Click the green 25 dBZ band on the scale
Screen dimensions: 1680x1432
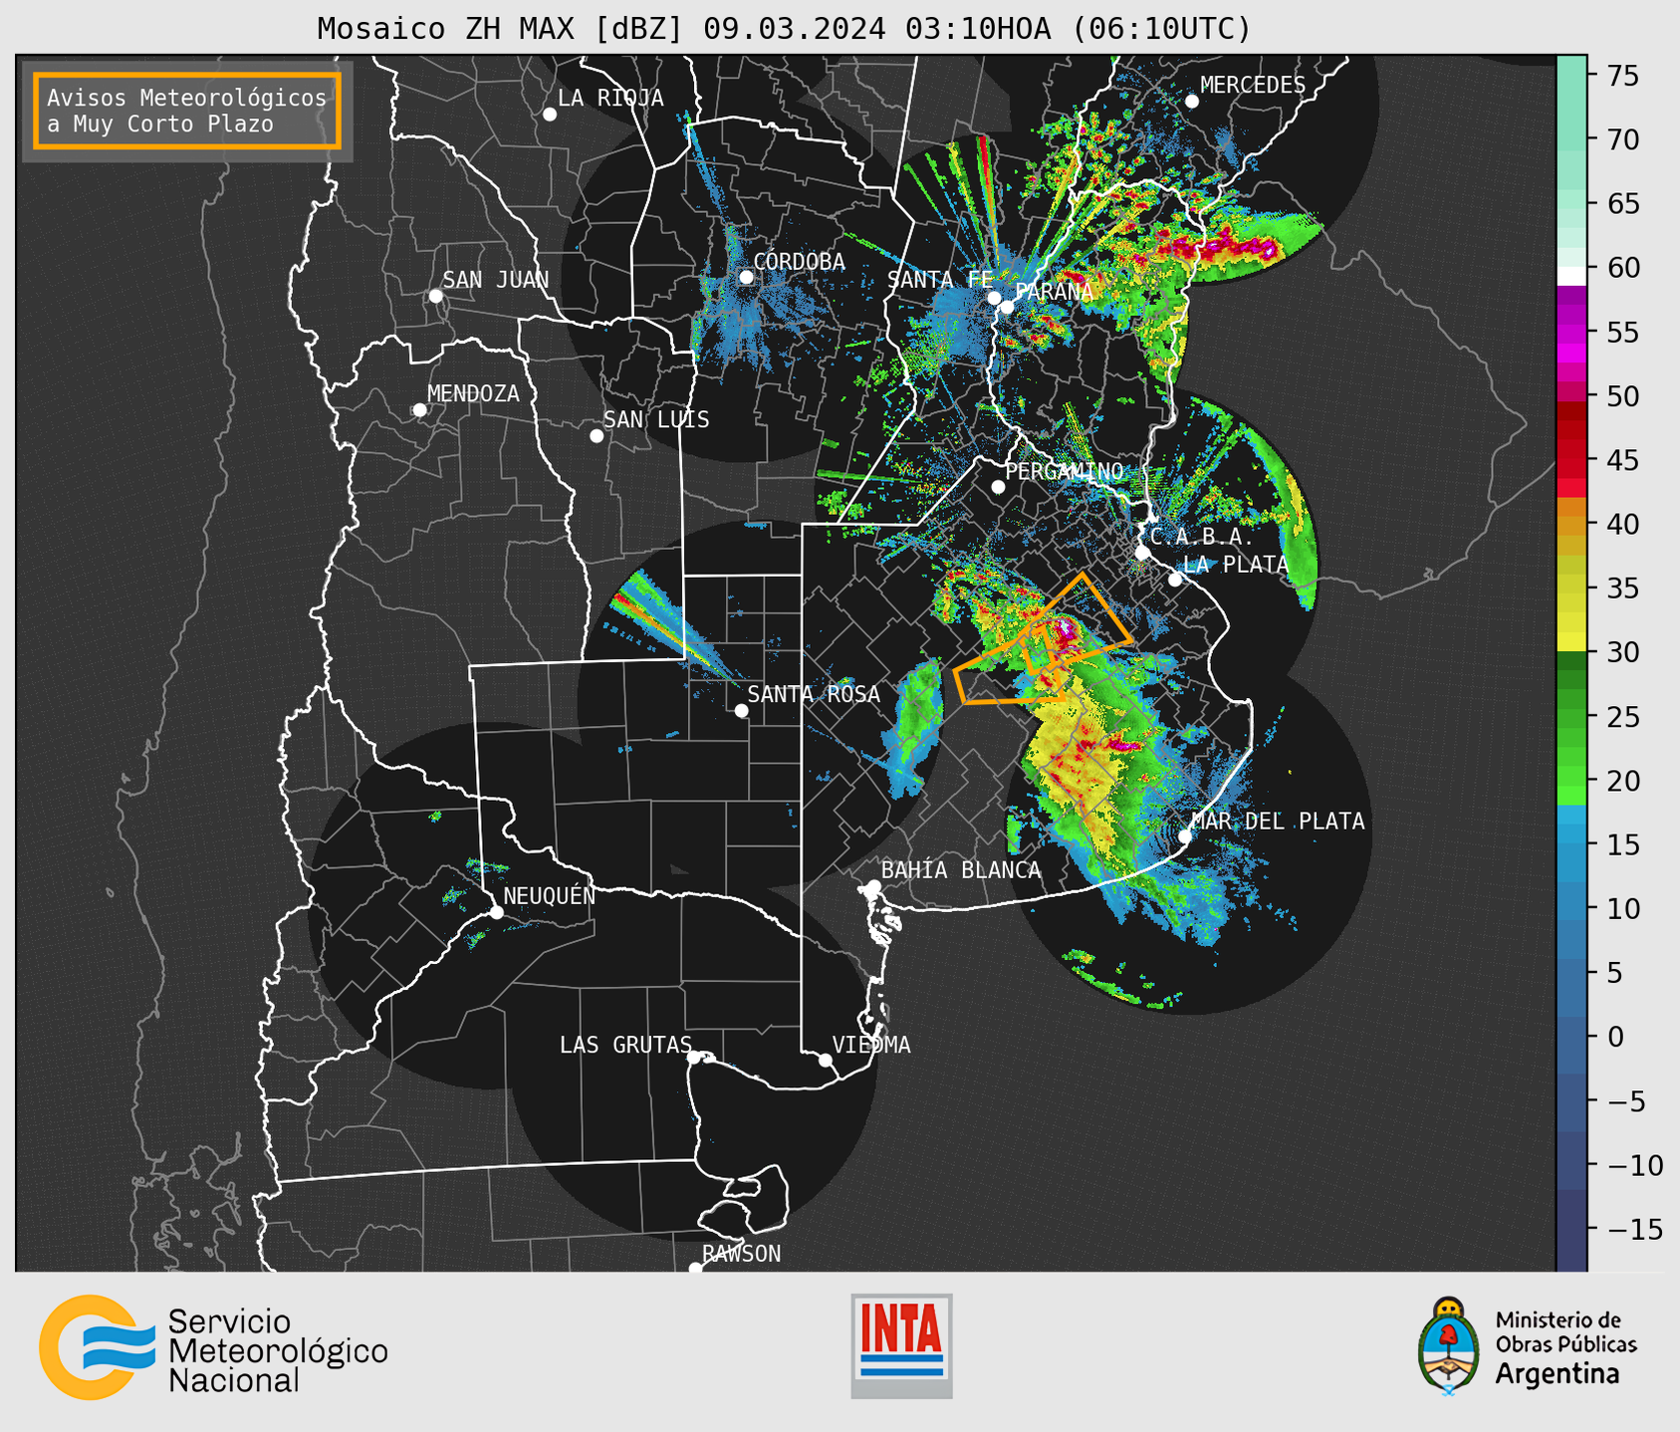(1571, 717)
